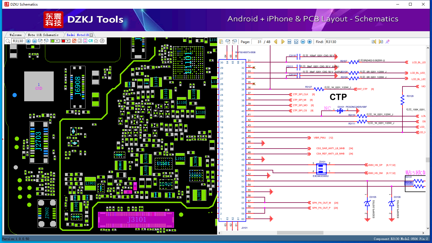Switch to the Welcome tab
The image size is (432, 243).
pyautogui.click(x=15, y=35)
